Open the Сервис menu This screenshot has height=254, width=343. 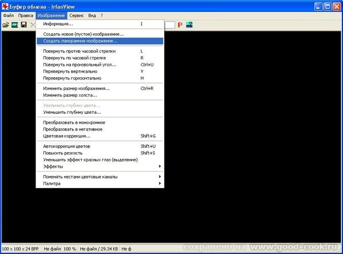[77, 15]
